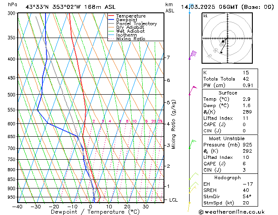Click the Isotherm legend entry
This screenshot has width=278, height=215.
(122, 35)
